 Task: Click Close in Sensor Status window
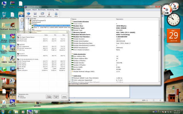64,97
